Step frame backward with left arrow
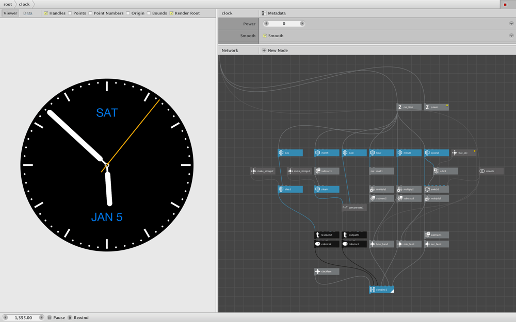 (x=5, y=317)
